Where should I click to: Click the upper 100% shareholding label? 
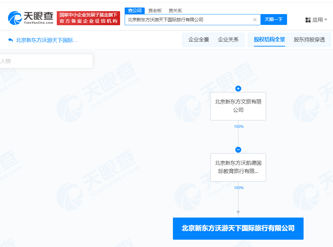tap(238, 126)
